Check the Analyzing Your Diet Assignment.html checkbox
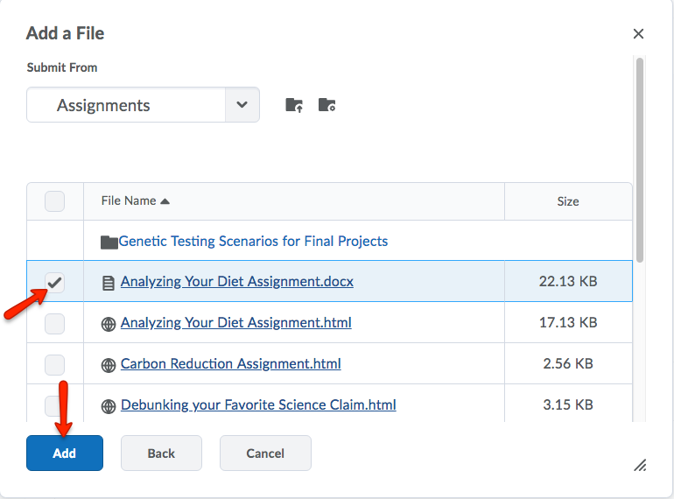This screenshot has width=674, height=499. pyautogui.click(x=54, y=323)
